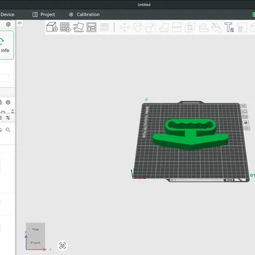This screenshot has width=255, height=255.
Task: Switch to the Device tab
Action: (x=7, y=15)
